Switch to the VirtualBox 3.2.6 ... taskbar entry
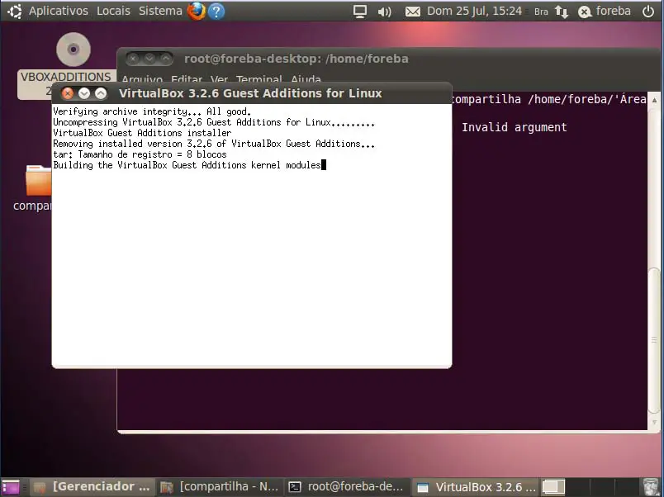The width and height of the screenshot is (664, 497). [x=475, y=487]
